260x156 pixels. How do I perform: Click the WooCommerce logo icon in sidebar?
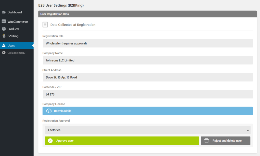coord(4,22)
